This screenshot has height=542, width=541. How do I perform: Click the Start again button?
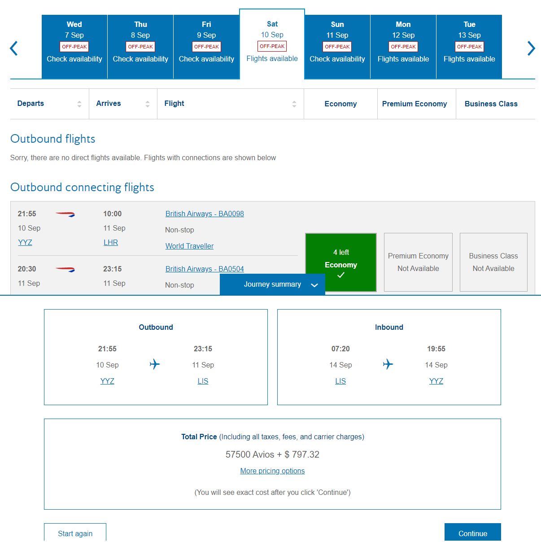[75, 533]
